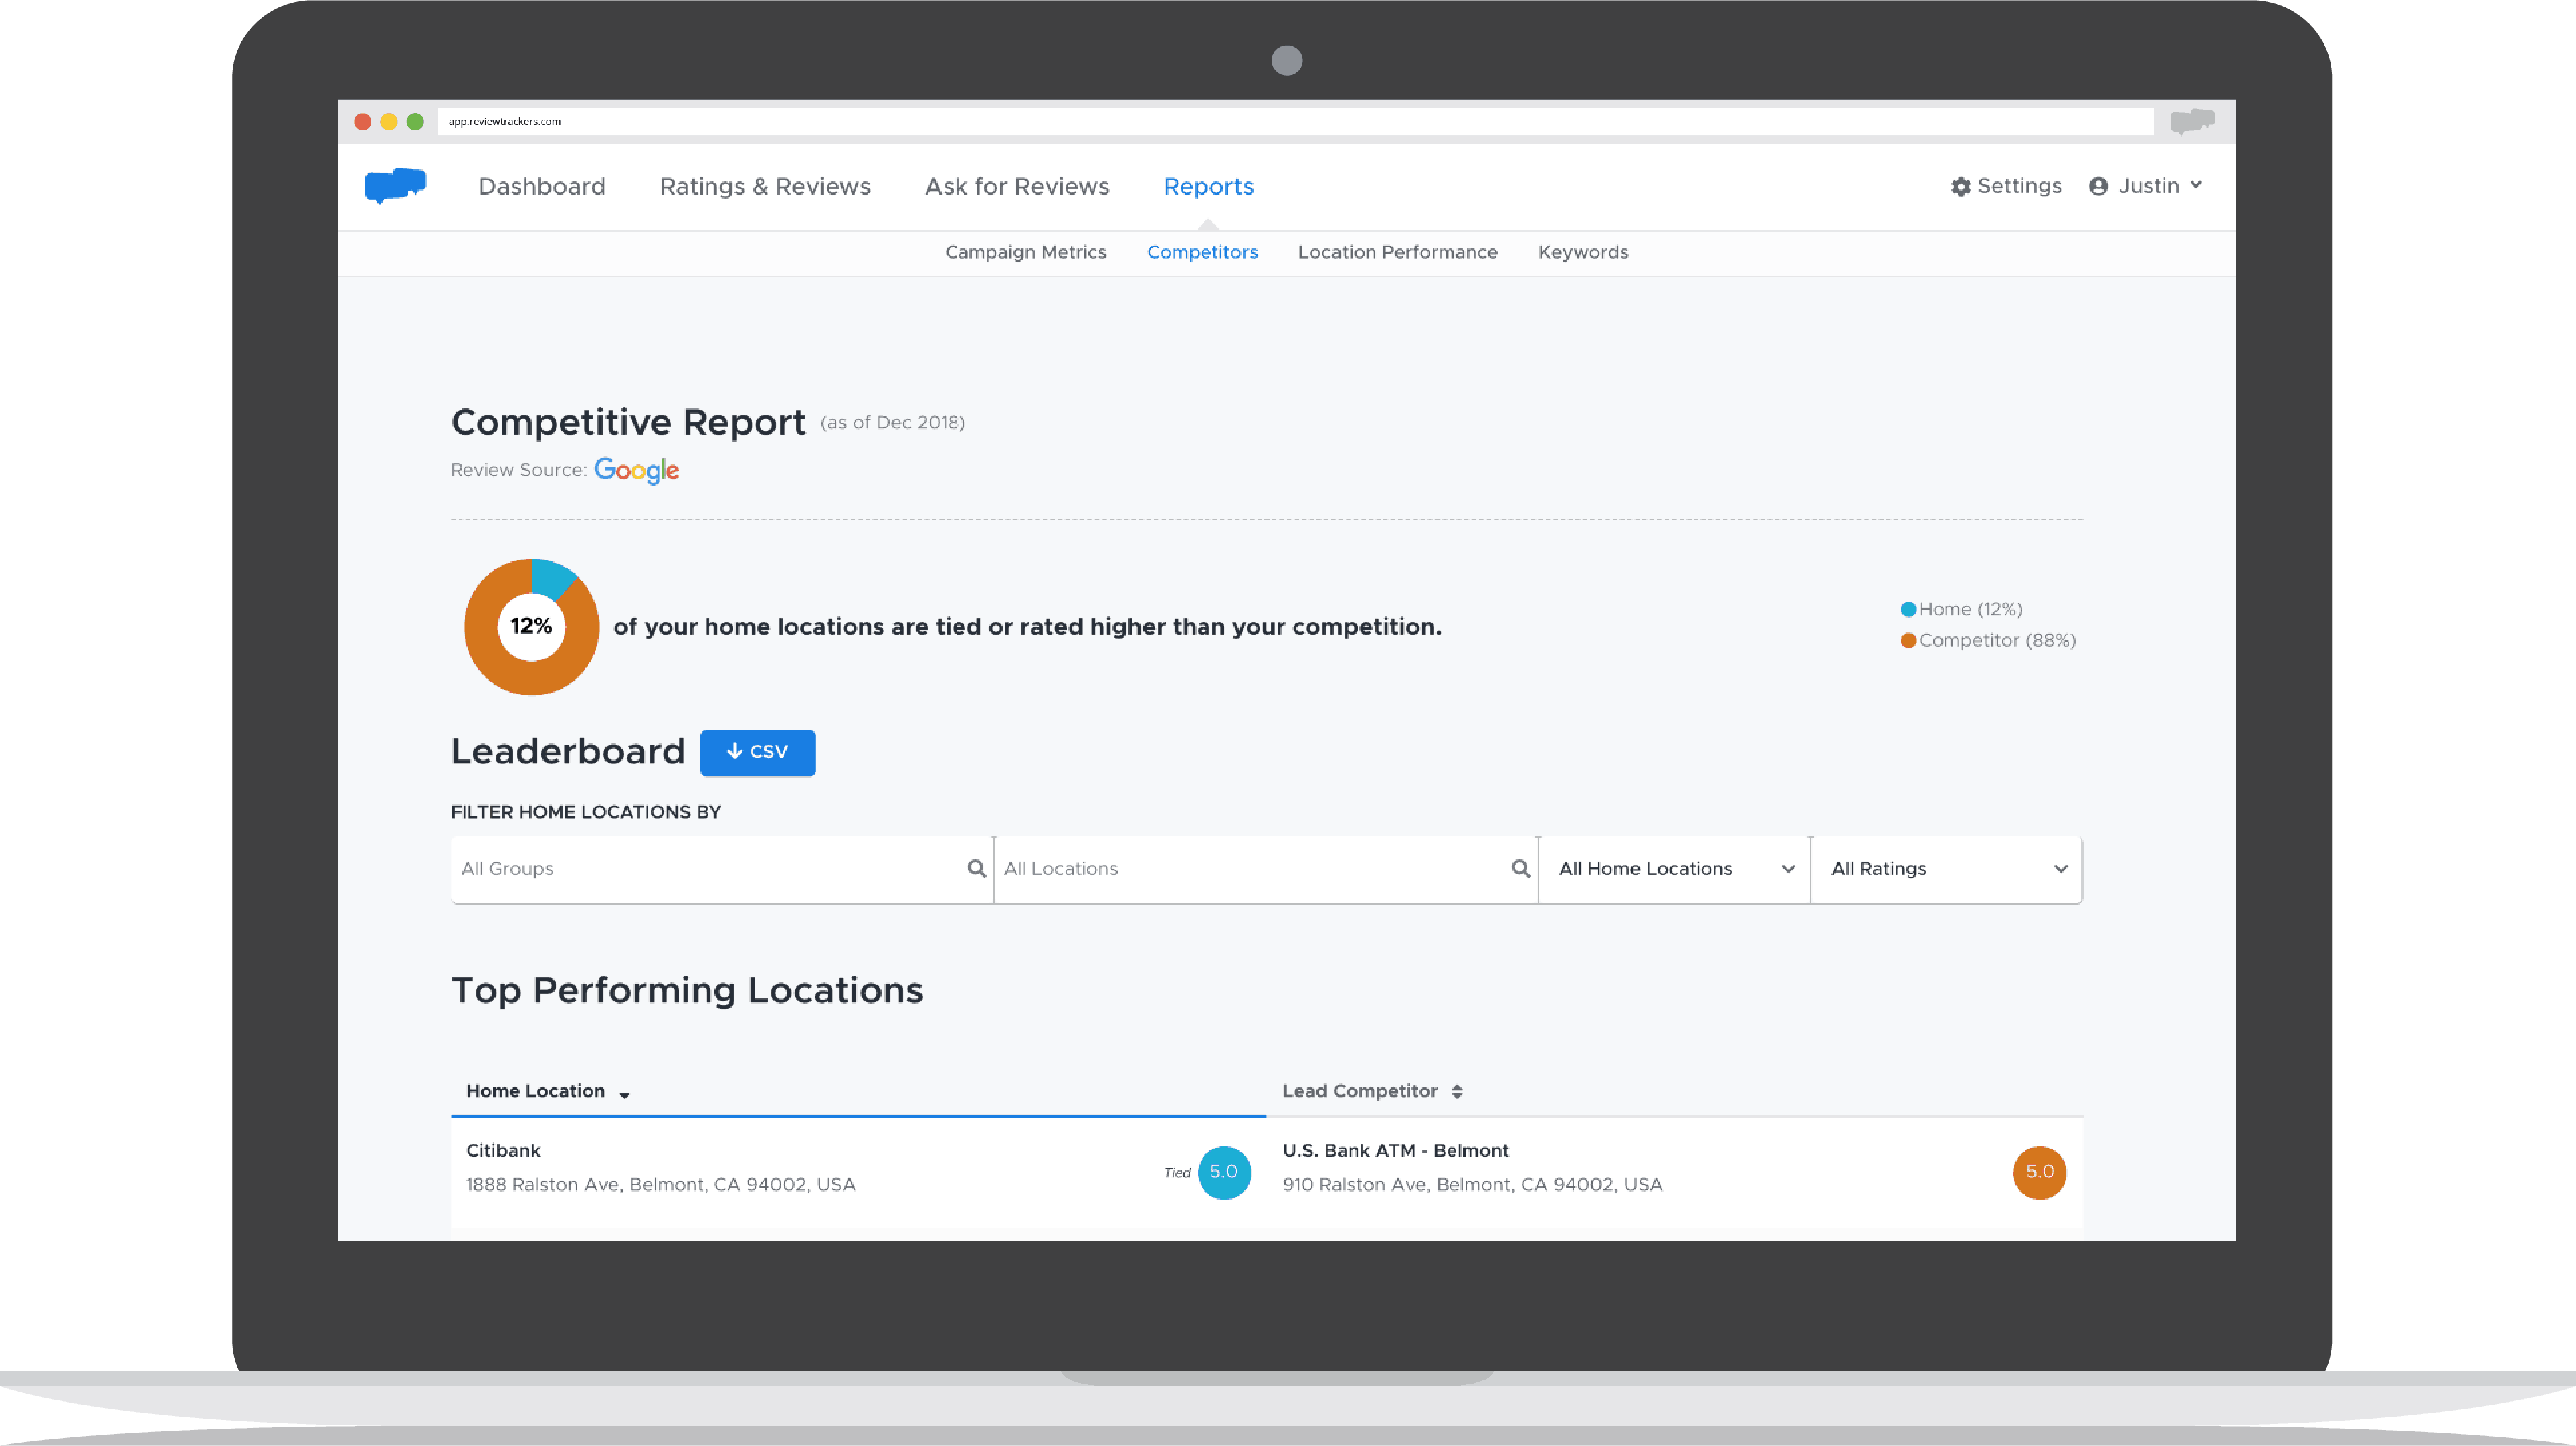The height and width of the screenshot is (1446, 2576).
Task: Open Location Performance subtab
Action: click(x=1397, y=252)
